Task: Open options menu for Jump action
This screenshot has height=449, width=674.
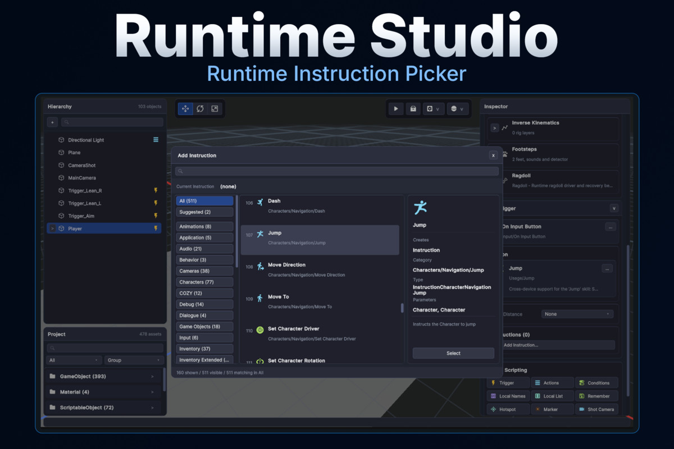Action: (607, 269)
